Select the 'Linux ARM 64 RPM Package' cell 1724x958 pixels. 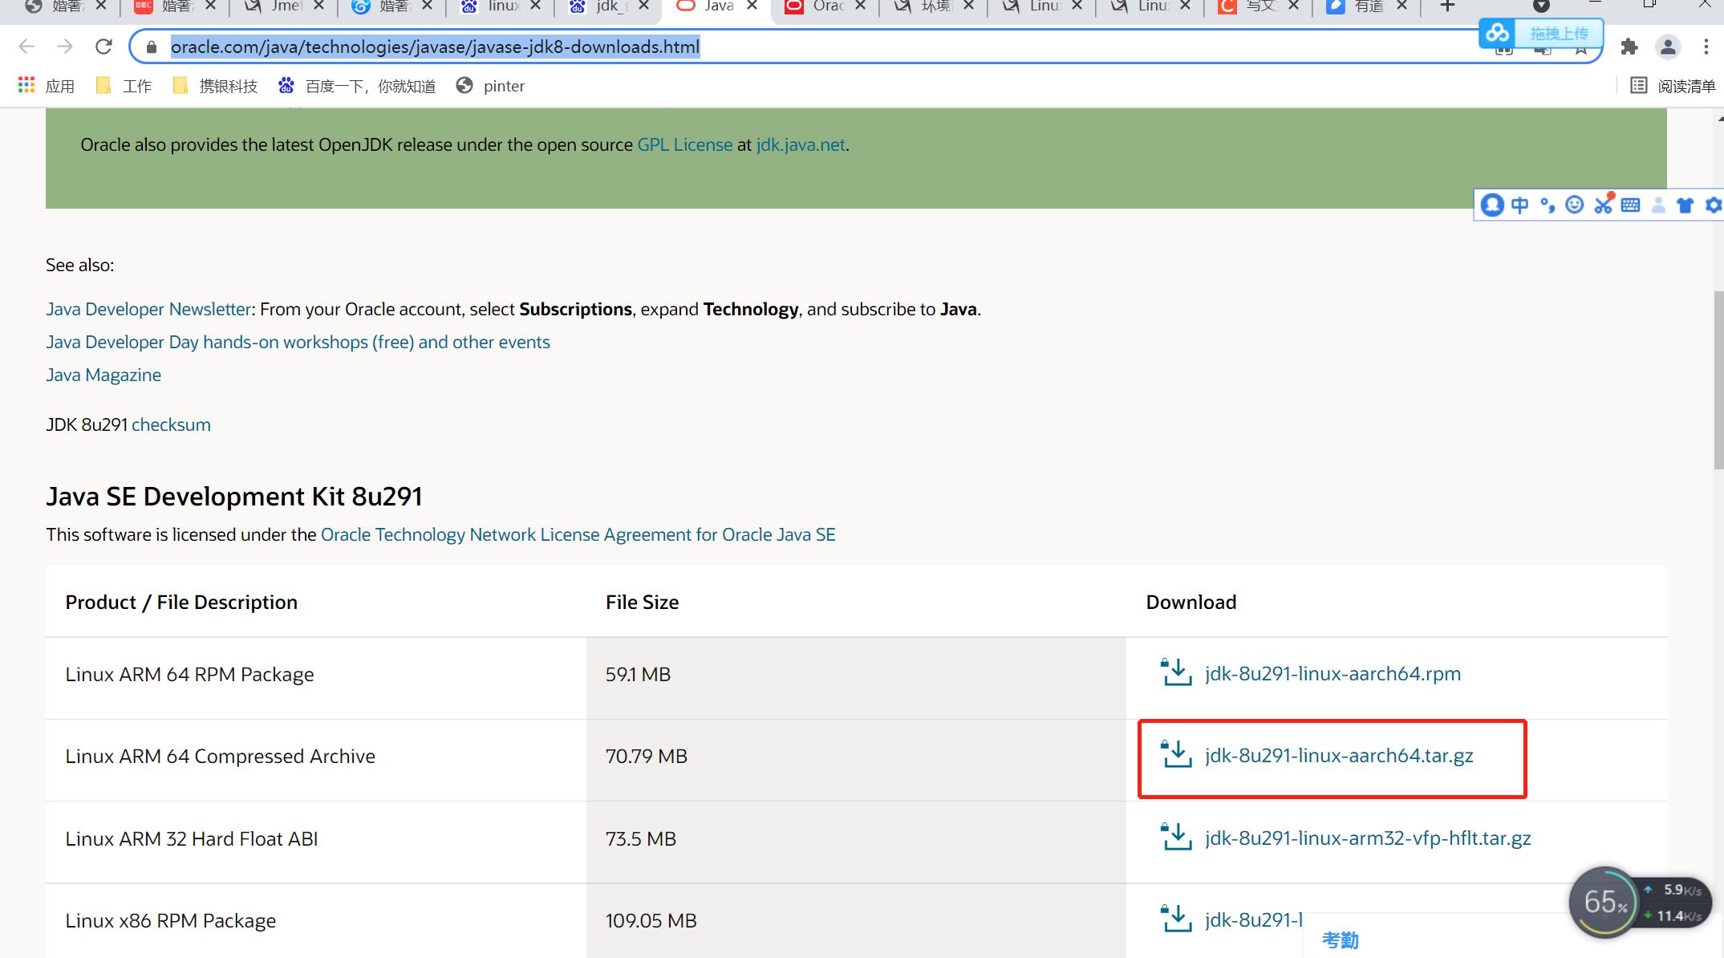click(316, 678)
